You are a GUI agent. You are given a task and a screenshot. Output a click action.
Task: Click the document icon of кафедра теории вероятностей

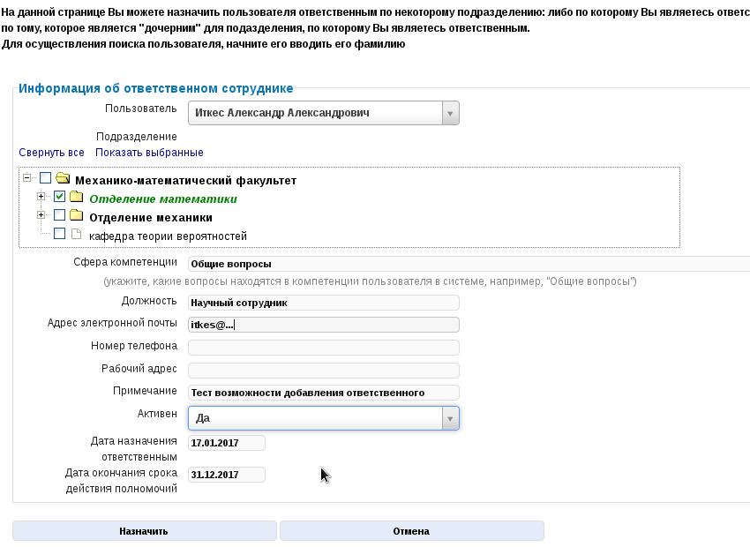76,235
